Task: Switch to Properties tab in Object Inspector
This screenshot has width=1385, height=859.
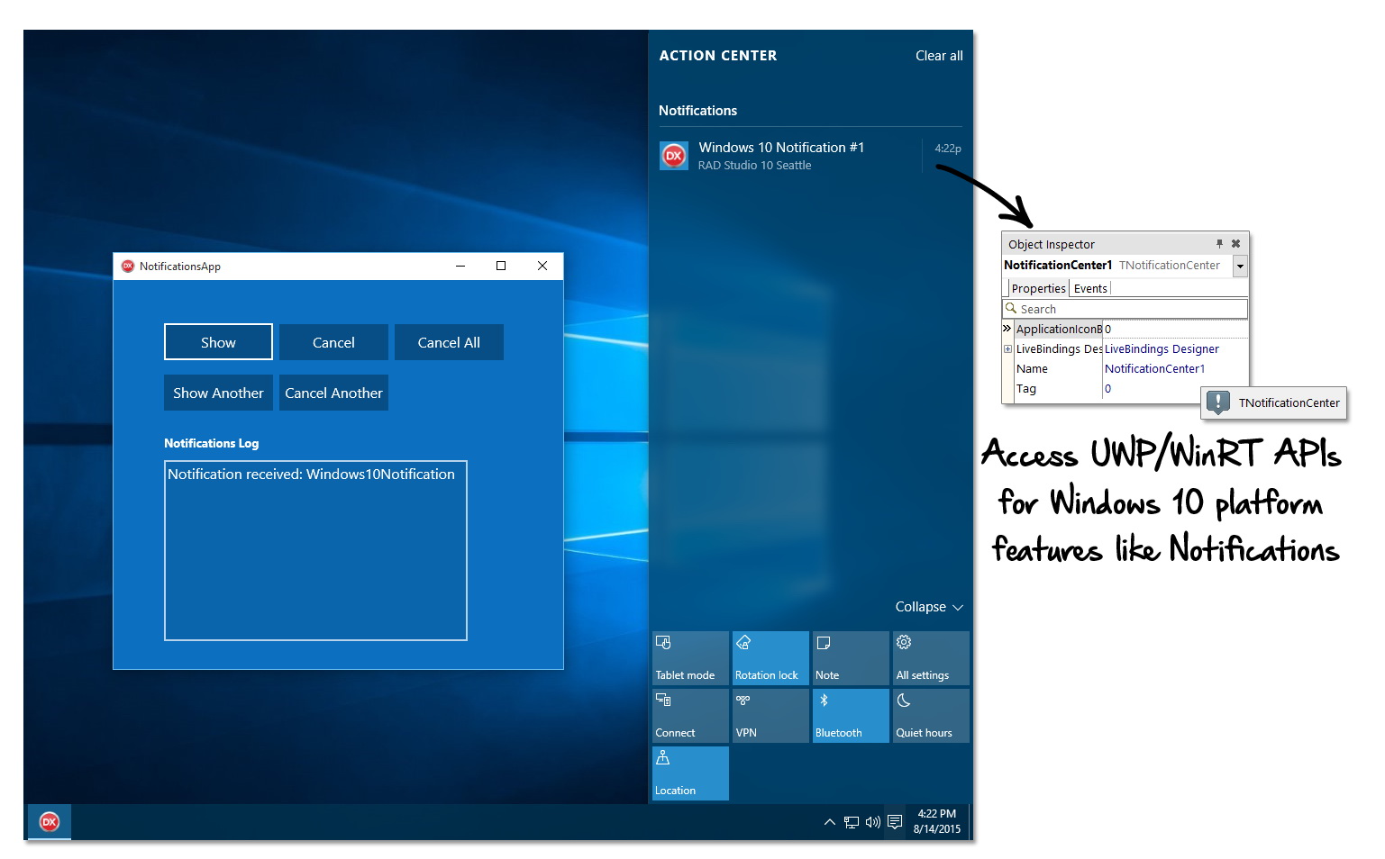Action: click(x=1038, y=288)
